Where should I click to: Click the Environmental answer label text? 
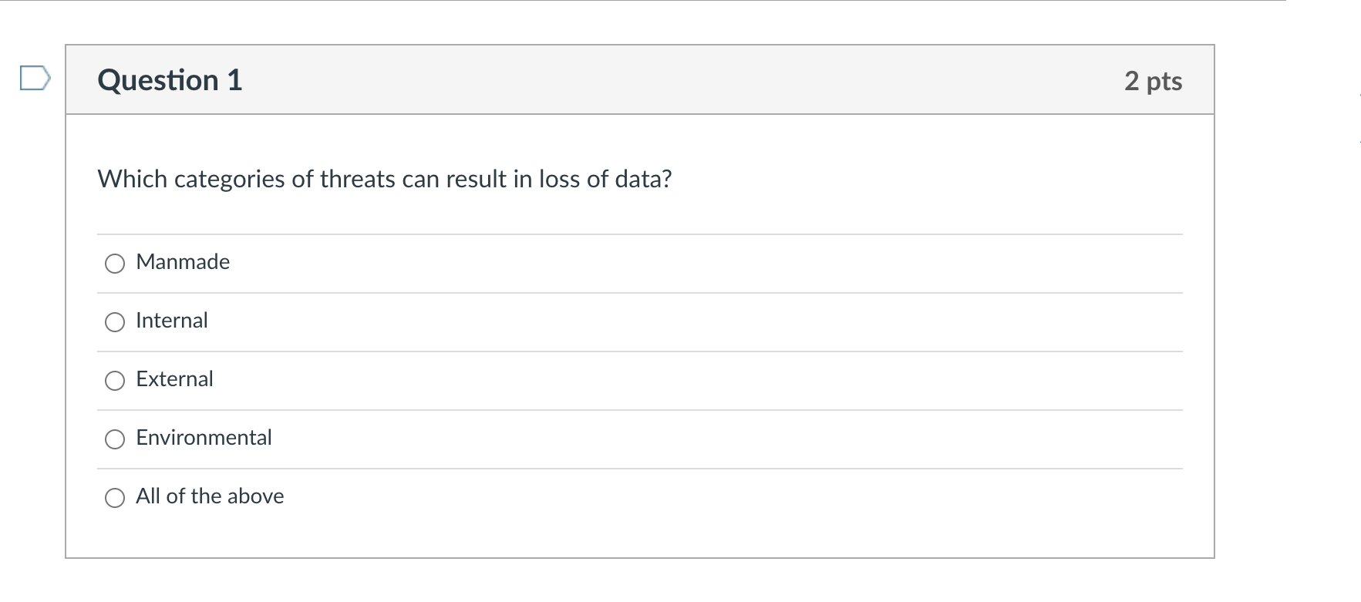tap(204, 438)
